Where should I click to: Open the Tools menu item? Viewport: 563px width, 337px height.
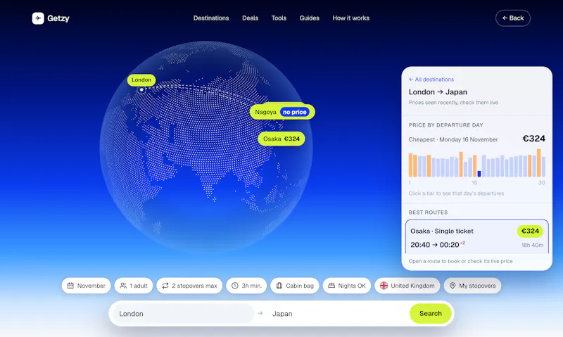[x=279, y=18]
